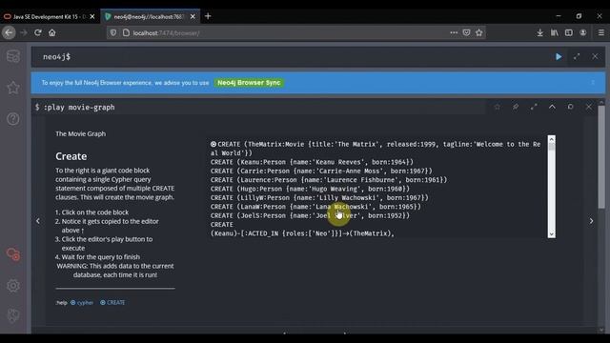The height and width of the screenshot is (343, 610).
Task: Fullscreen the movie-graph frame
Action: 534,107
